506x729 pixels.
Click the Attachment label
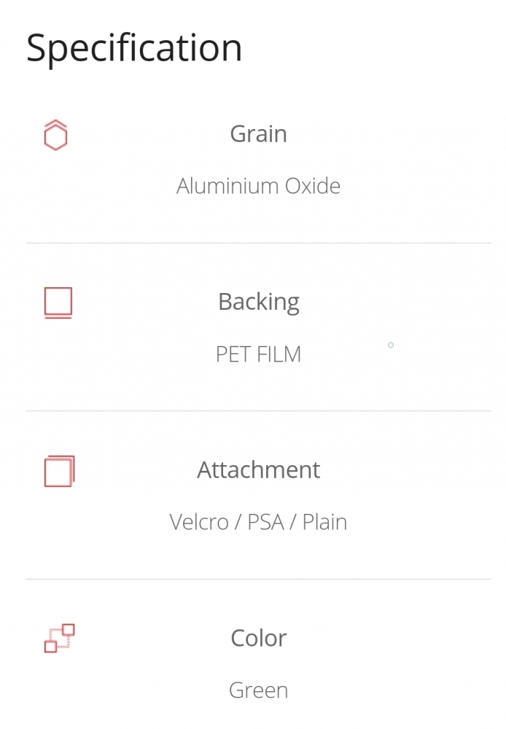[259, 469]
